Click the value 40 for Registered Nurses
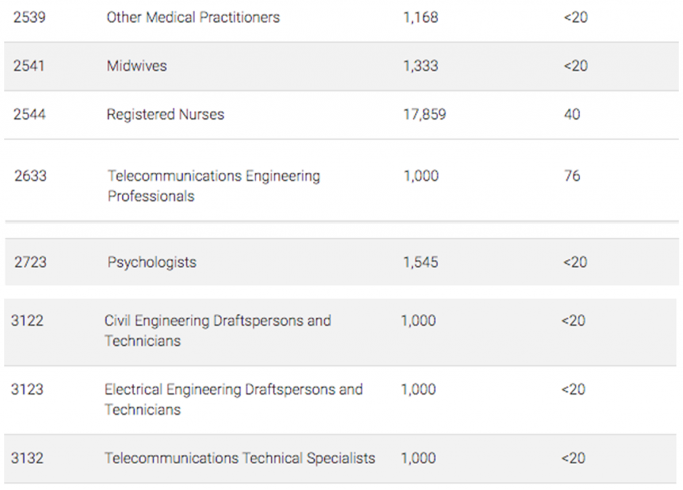Image resolution: width=683 pixels, height=490 pixels. [x=572, y=115]
